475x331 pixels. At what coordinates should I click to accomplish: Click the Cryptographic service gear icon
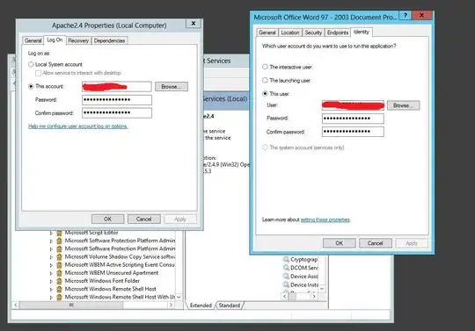click(x=286, y=259)
